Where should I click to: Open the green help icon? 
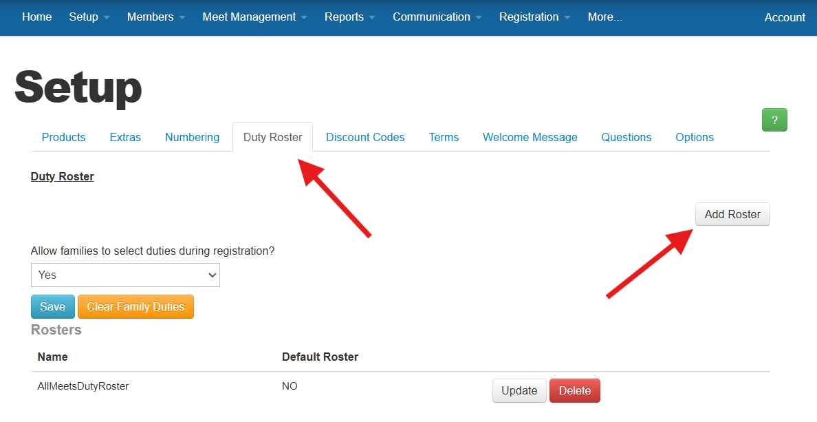coord(774,119)
